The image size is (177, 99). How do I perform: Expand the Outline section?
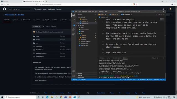point(80,73)
